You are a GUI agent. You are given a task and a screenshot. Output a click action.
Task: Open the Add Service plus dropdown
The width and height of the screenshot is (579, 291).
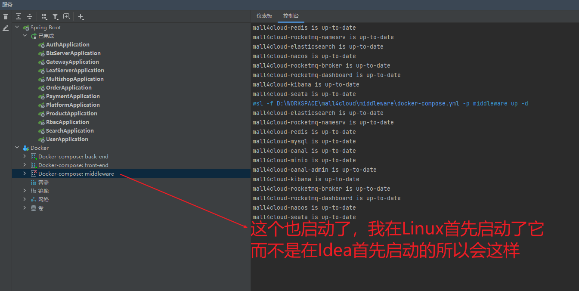[x=81, y=17]
